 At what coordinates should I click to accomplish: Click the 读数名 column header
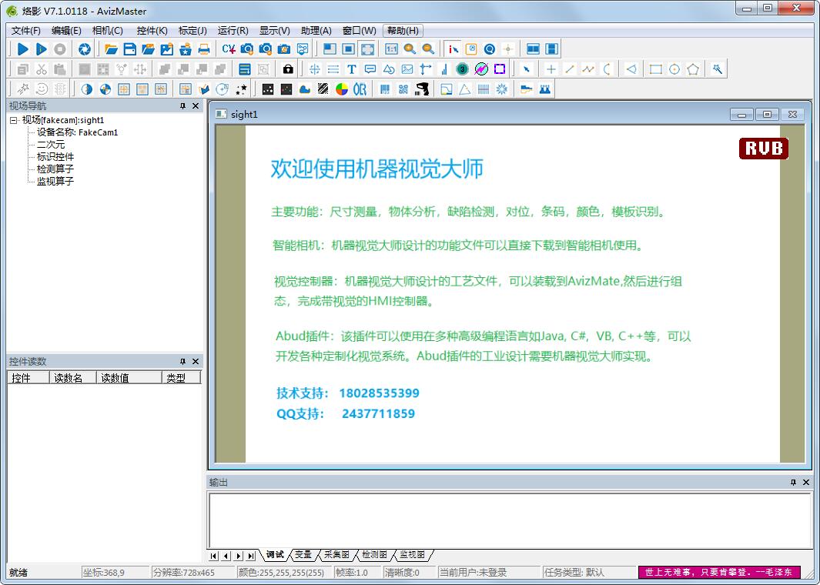pos(72,378)
